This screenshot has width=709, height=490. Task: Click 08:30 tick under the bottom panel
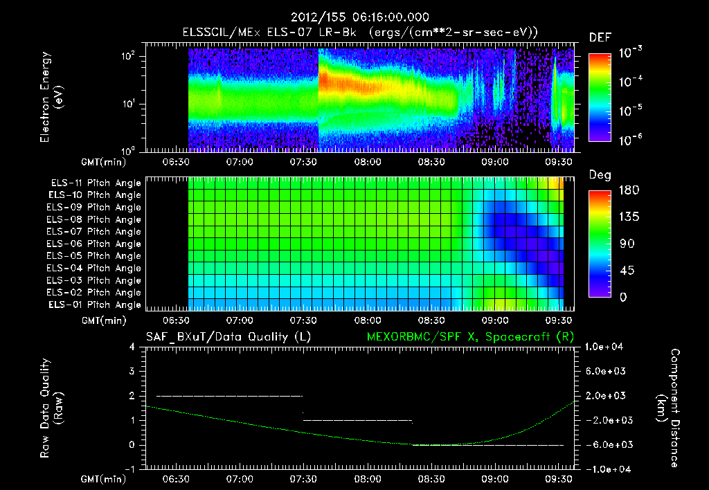[x=431, y=479]
